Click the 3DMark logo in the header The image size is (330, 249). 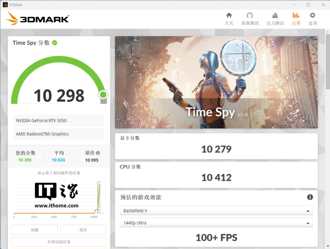pyautogui.click(x=38, y=19)
